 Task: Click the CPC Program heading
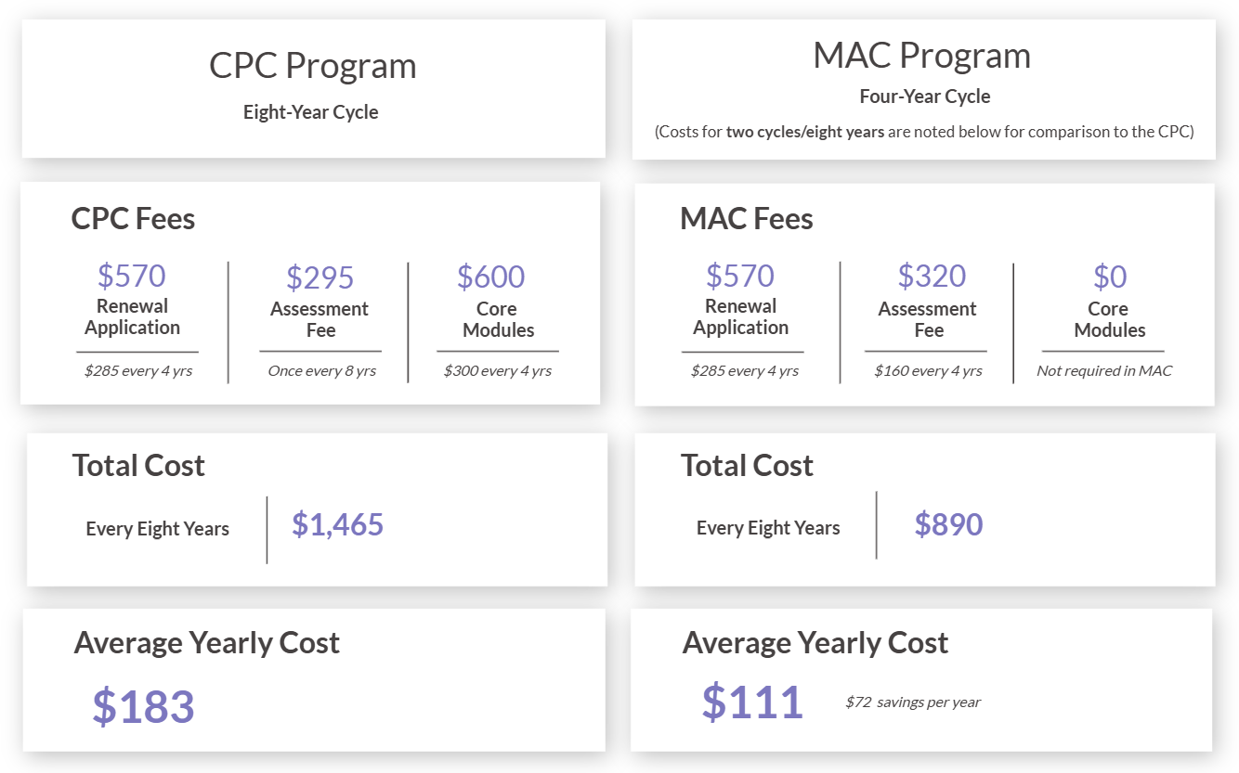point(312,67)
